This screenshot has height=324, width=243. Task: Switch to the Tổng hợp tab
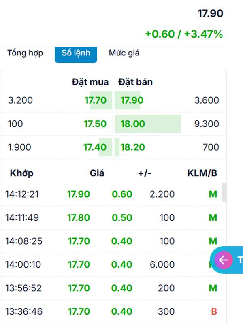coord(25,53)
